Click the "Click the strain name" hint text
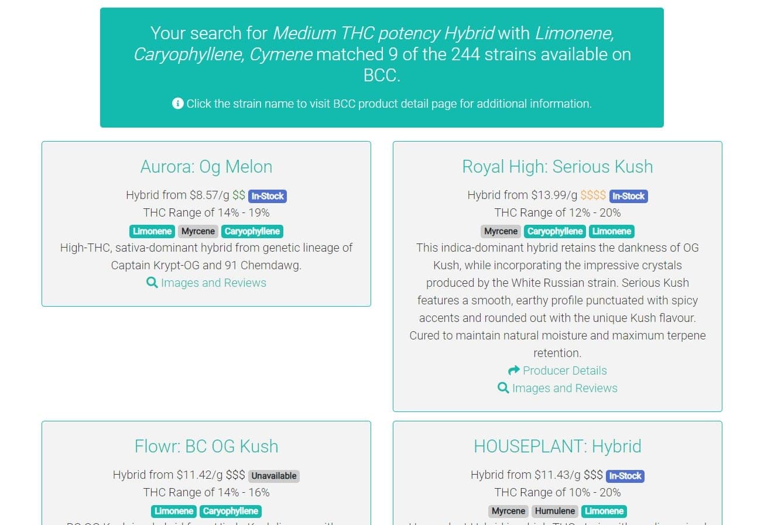Image resolution: width=771 pixels, height=525 pixels. [389, 104]
